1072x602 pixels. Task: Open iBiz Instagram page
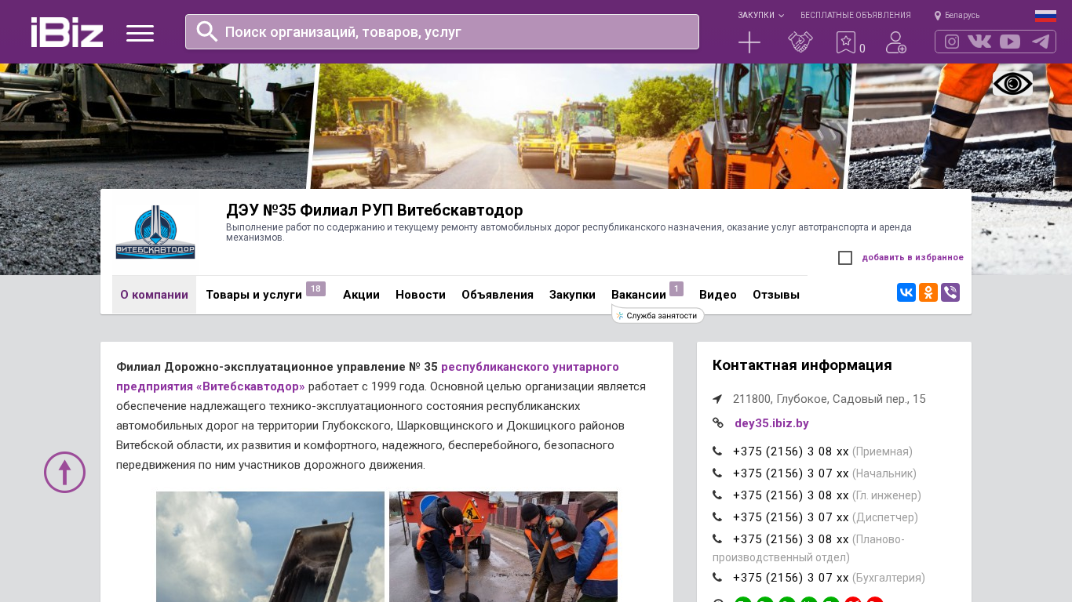(x=952, y=42)
